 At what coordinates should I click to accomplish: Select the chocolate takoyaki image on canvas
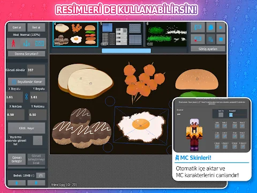81,128
